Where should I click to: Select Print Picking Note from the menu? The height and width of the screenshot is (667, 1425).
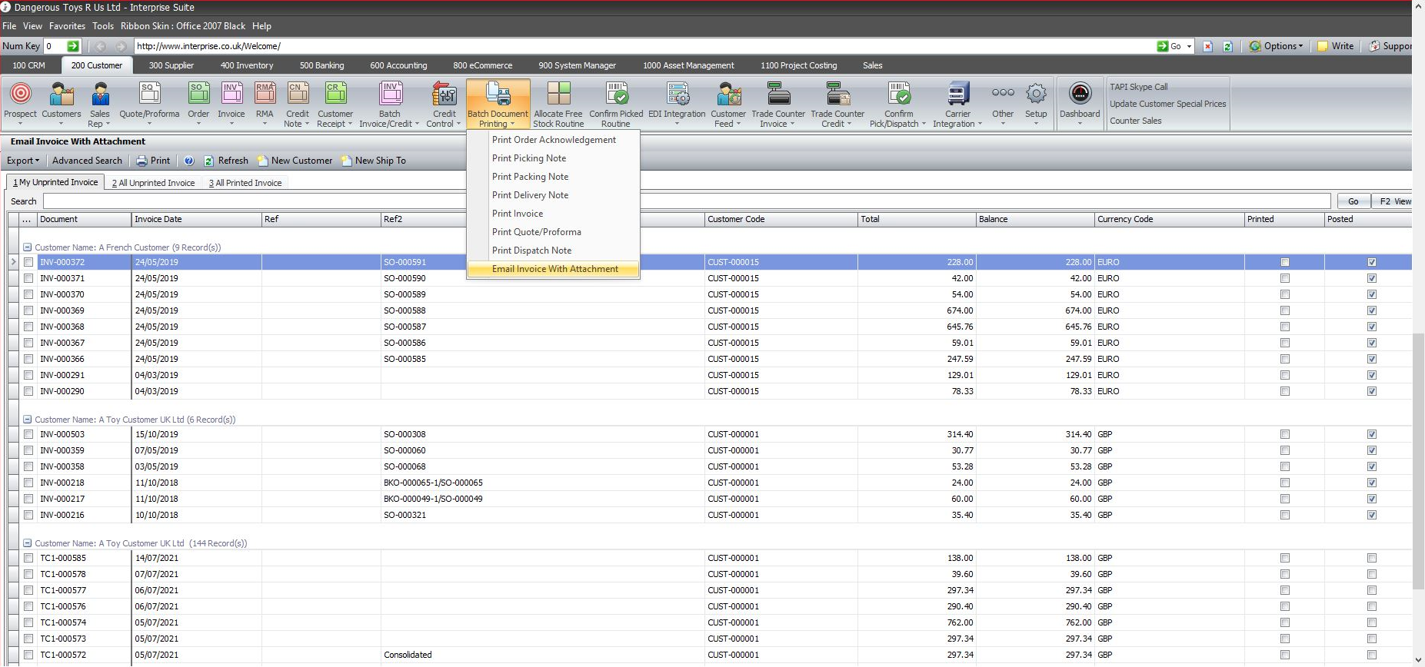tap(529, 158)
